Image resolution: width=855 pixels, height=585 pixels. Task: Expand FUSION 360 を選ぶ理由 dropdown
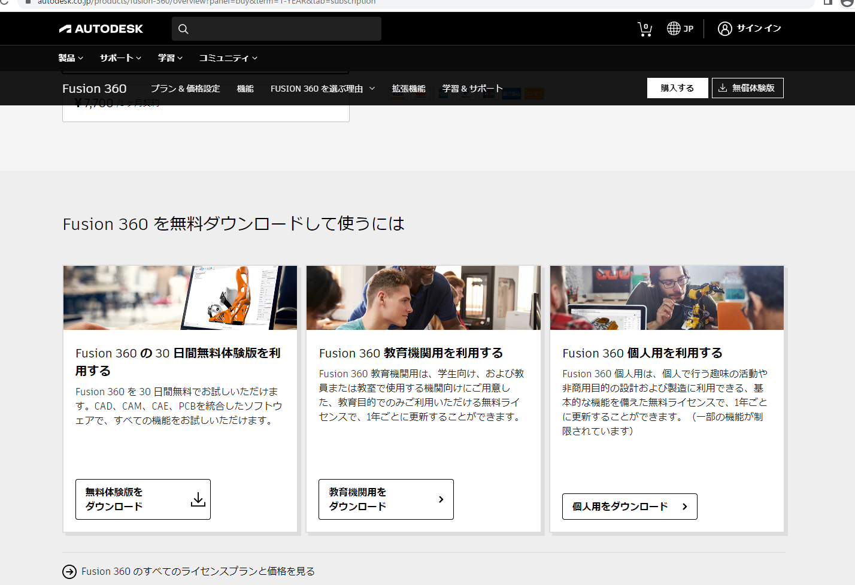tap(323, 89)
